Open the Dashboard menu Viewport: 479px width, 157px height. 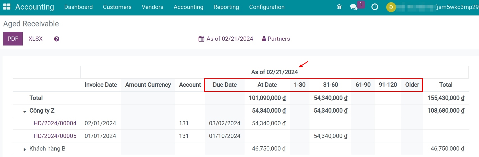[78, 7]
